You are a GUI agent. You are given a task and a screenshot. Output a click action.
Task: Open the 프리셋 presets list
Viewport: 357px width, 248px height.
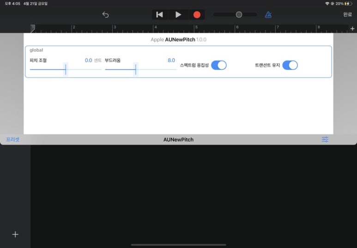pyautogui.click(x=13, y=139)
